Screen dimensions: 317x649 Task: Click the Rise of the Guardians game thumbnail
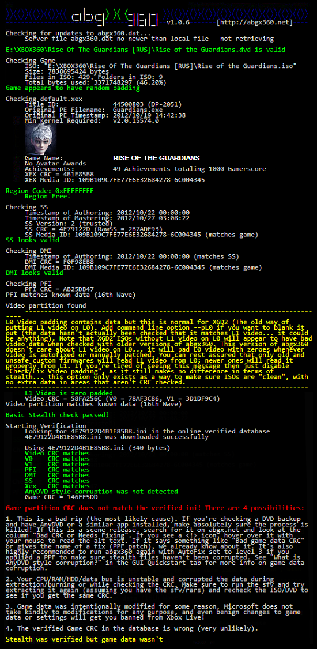click(x=40, y=139)
